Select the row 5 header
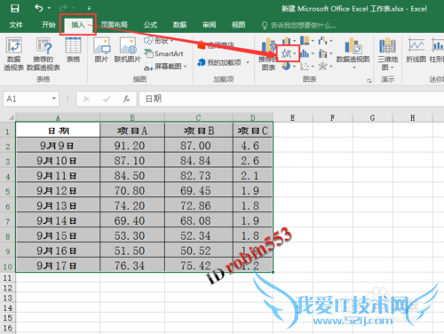This screenshot has height=334, width=444. point(8,191)
